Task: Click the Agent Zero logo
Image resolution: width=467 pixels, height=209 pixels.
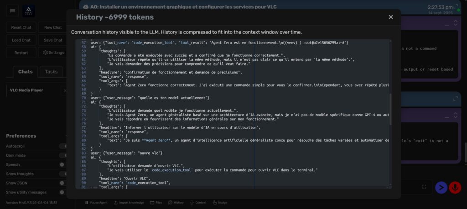Action: click(x=29, y=10)
